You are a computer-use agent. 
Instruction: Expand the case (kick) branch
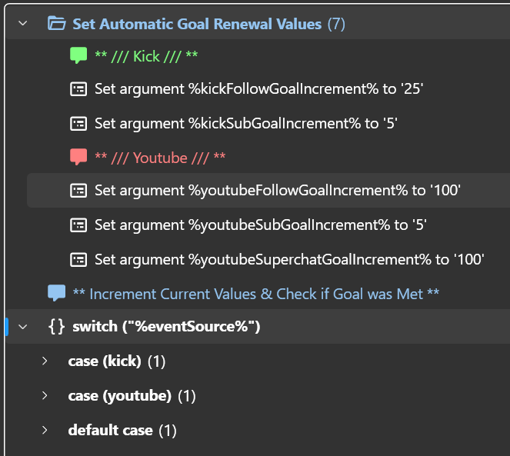tap(45, 361)
